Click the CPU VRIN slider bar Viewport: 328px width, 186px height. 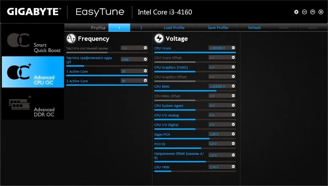click(x=195, y=171)
